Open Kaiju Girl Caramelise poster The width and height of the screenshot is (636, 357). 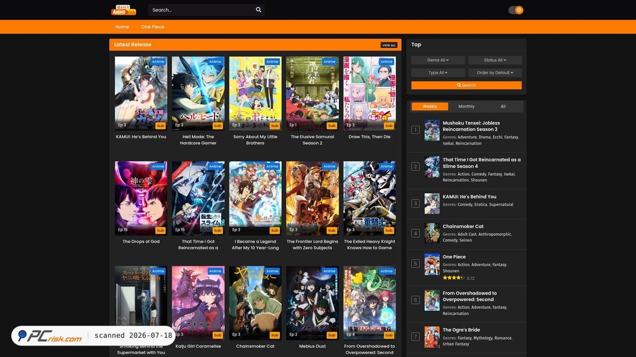tap(198, 303)
